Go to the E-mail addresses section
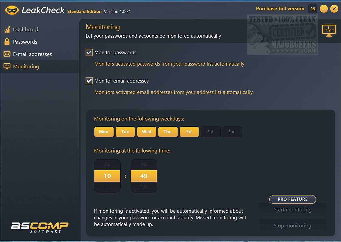Viewport: 341px width, 242px height. (x=40, y=54)
